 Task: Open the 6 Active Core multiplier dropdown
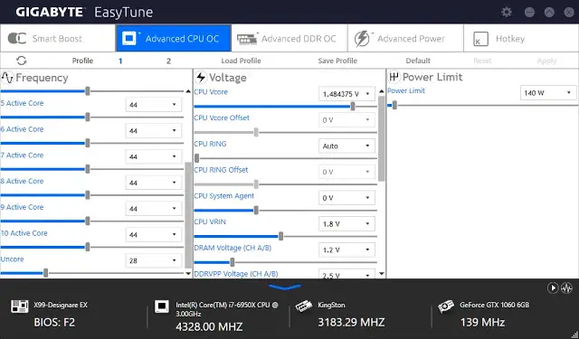coord(154,130)
